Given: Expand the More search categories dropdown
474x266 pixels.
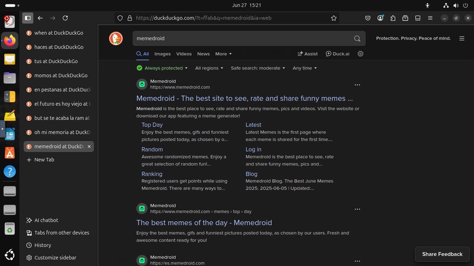Looking at the screenshot, I should coord(223,54).
